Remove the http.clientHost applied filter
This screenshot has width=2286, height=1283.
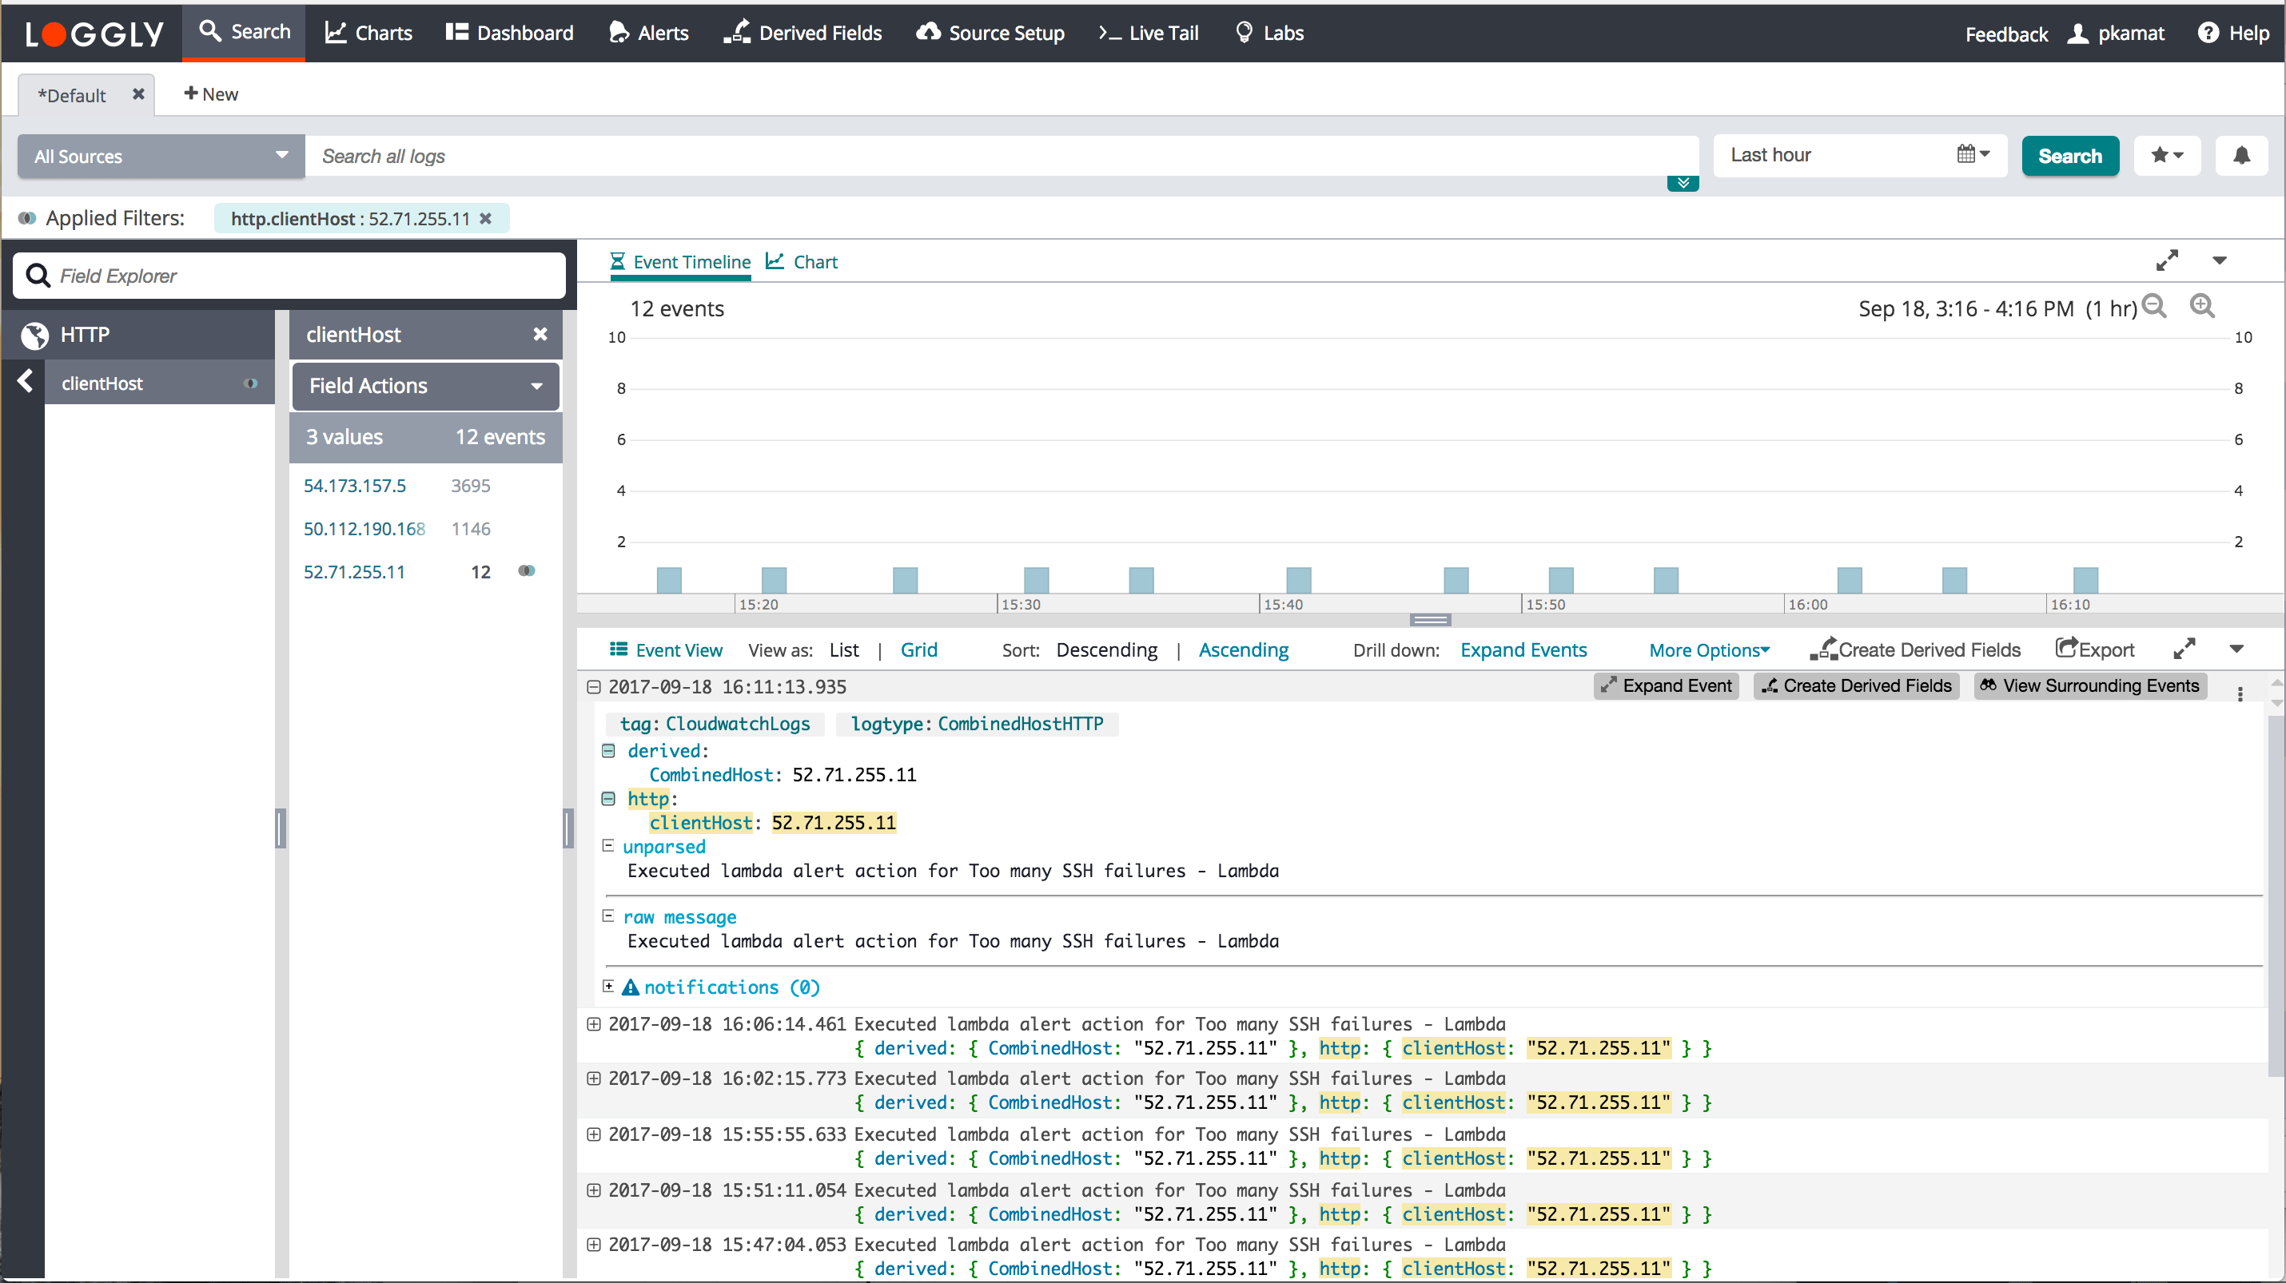click(486, 218)
